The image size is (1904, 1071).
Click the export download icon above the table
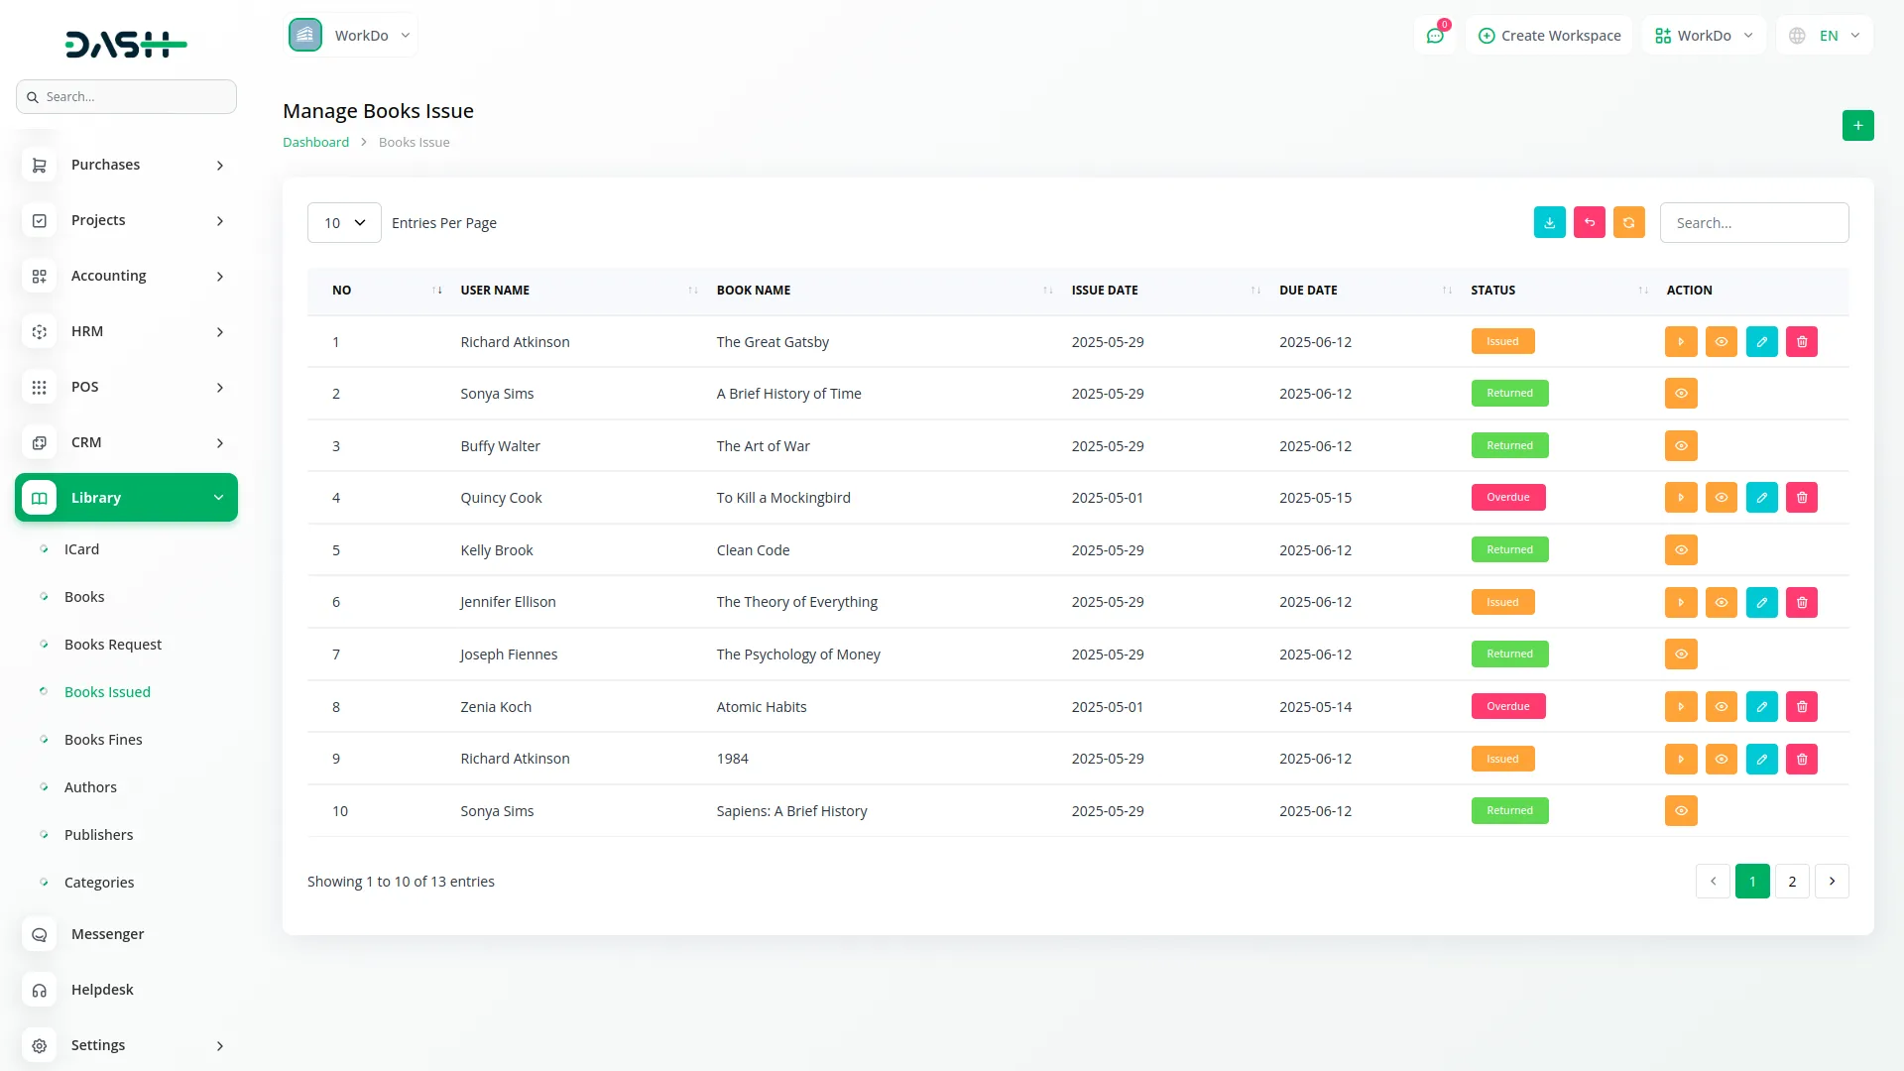[1549, 222]
